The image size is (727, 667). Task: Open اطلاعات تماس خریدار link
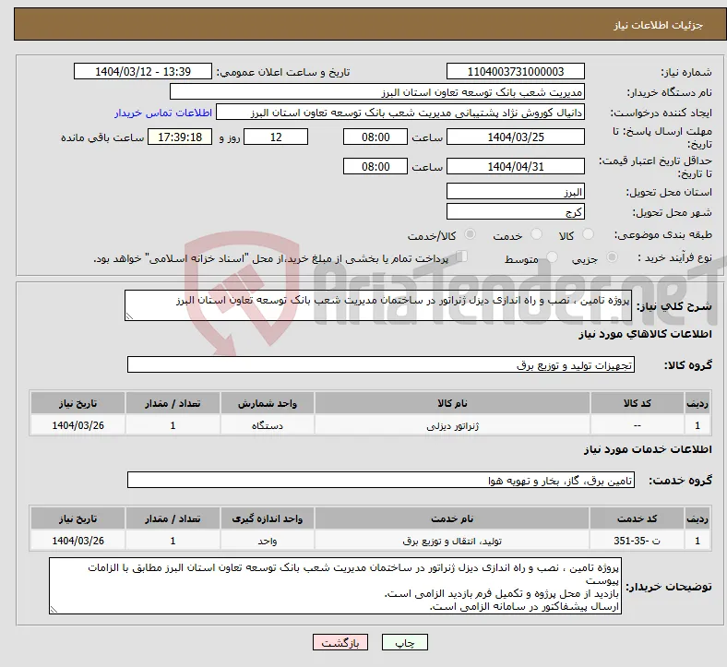point(163,113)
